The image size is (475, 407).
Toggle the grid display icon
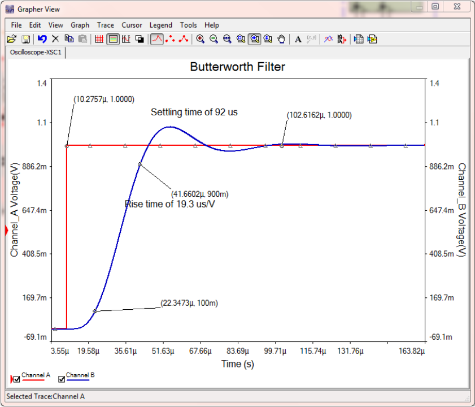tap(99, 39)
